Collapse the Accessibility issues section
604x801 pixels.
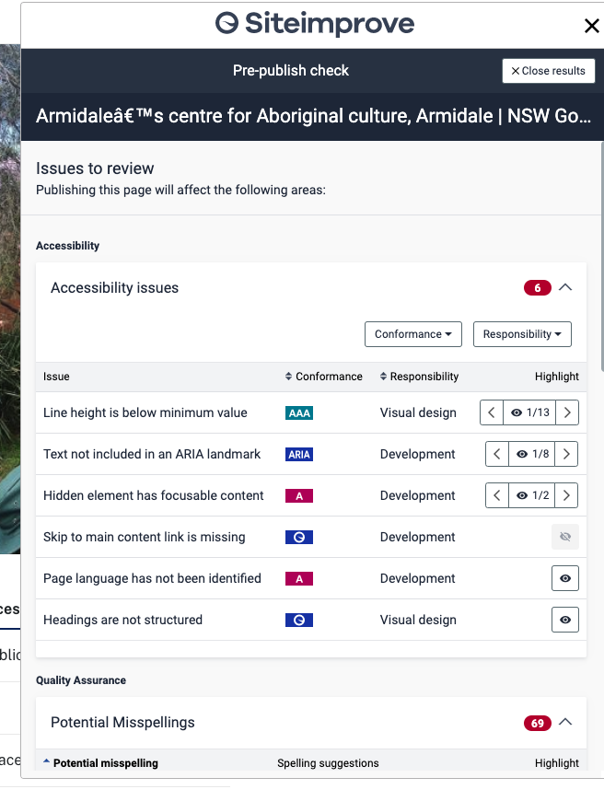point(565,287)
